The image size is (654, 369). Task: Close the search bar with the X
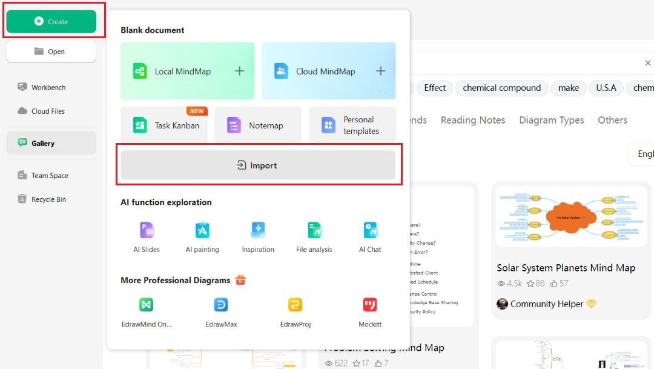tap(648, 62)
